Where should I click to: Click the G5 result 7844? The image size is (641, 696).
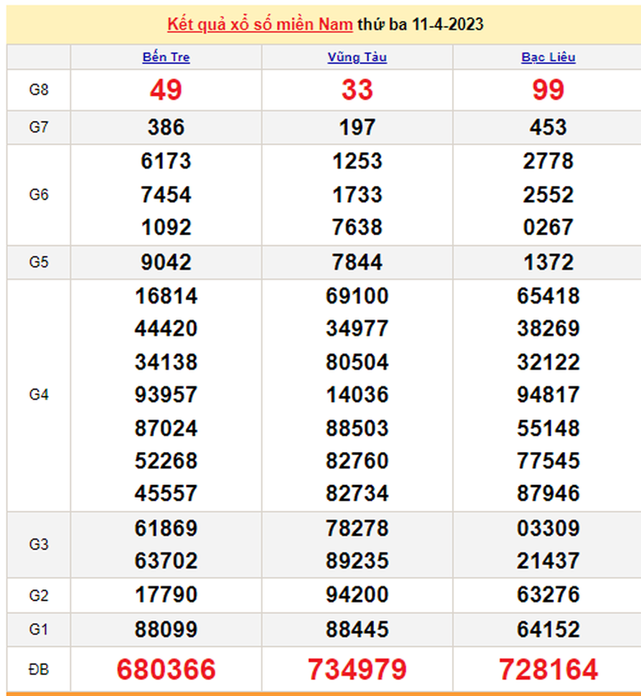[357, 263]
